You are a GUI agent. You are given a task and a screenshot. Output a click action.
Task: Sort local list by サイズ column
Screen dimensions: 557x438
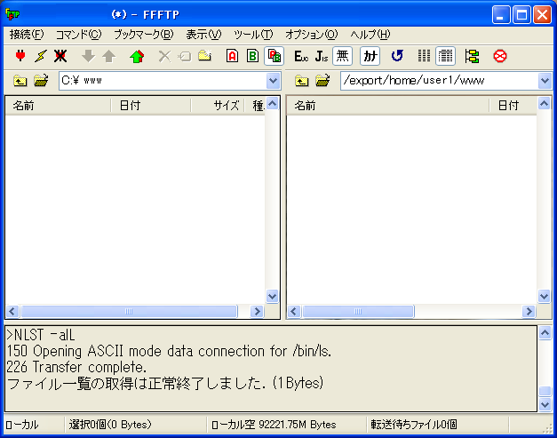(x=218, y=106)
